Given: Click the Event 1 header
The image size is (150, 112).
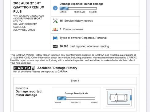Looking at the screenshot, I should pos(75,81).
